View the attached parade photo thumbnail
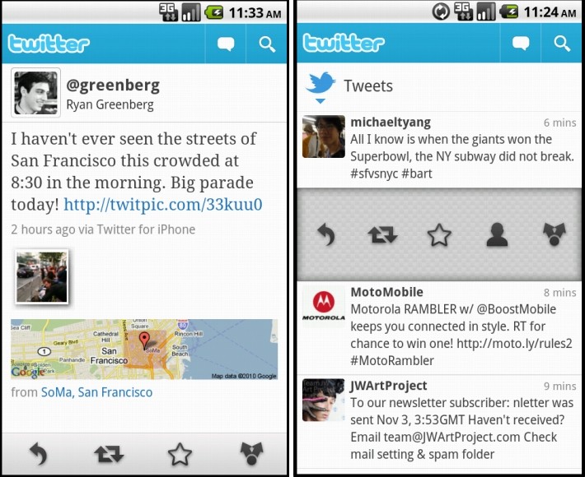Screen dimensions: 585x477 coord(42,276)
